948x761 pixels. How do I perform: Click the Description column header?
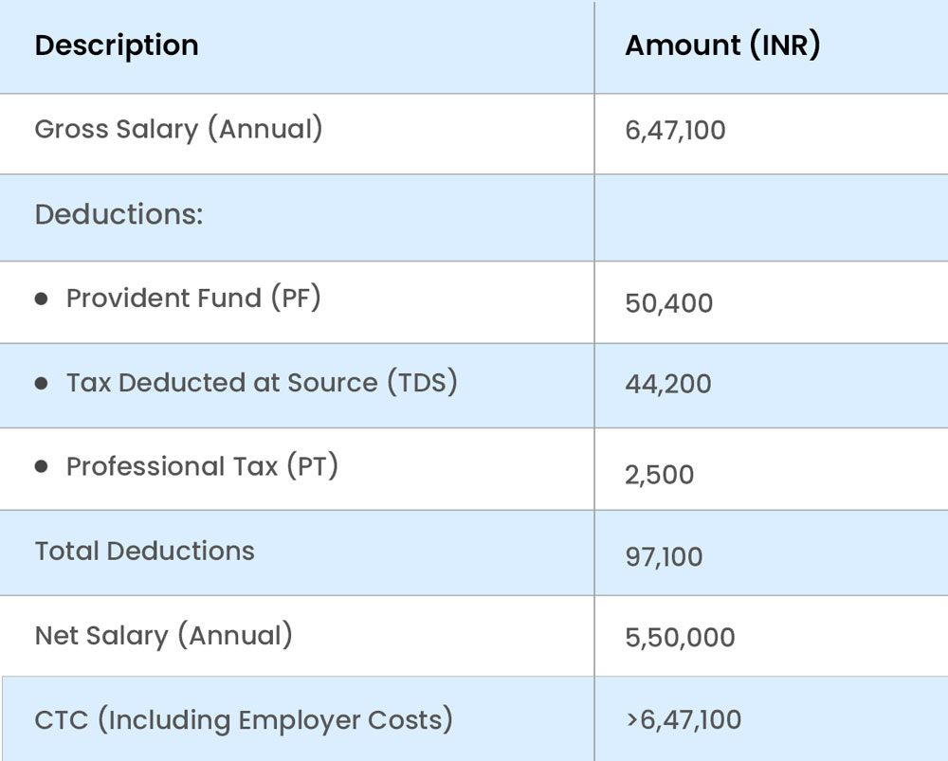click(117, 45)
